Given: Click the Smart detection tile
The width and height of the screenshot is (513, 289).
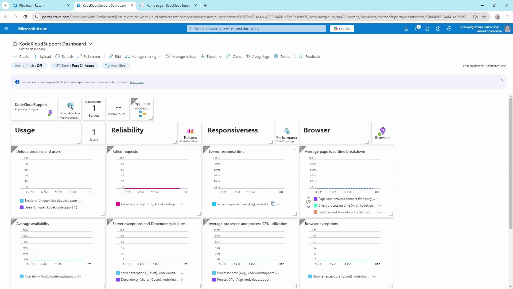Looking at the screenshot, I should coord(70,109).
